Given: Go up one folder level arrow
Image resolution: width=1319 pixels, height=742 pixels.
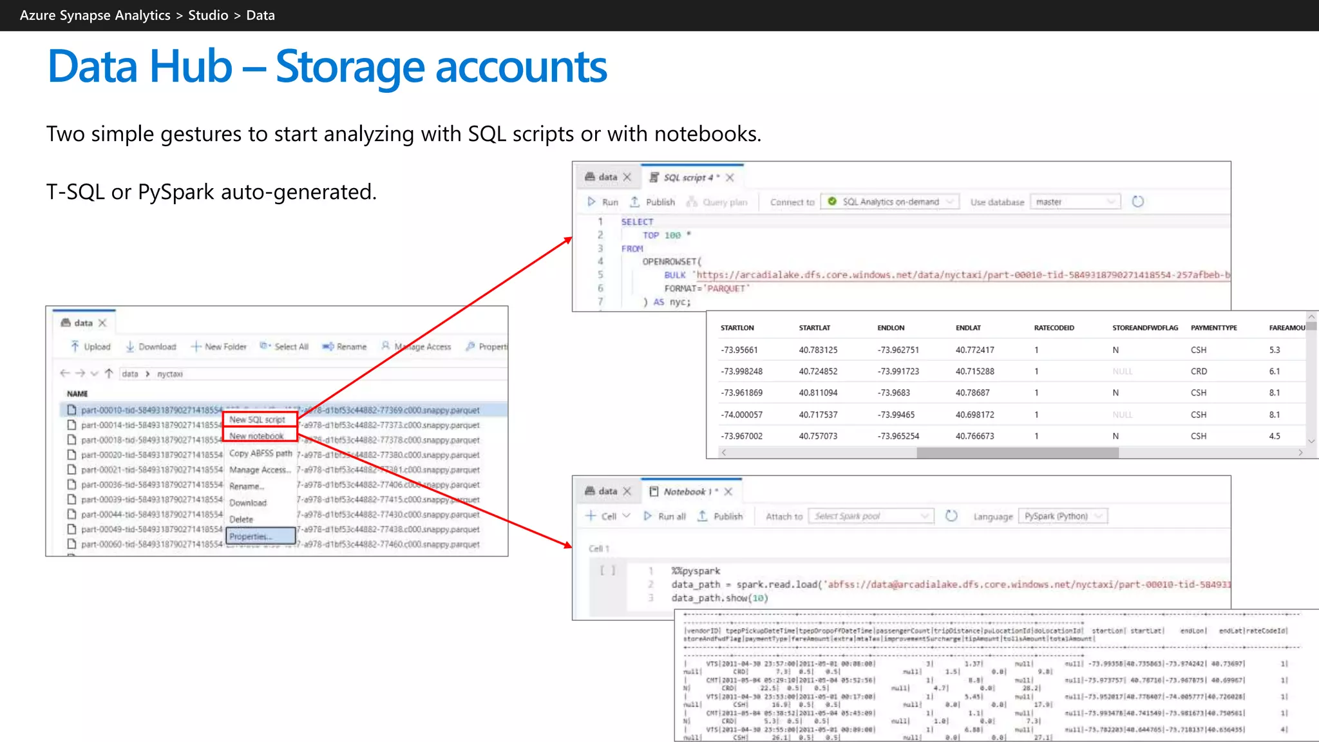Looking at the screenshot, I should point(109,374).
